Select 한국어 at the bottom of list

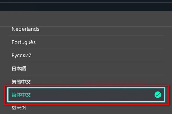tap(86, 109)
